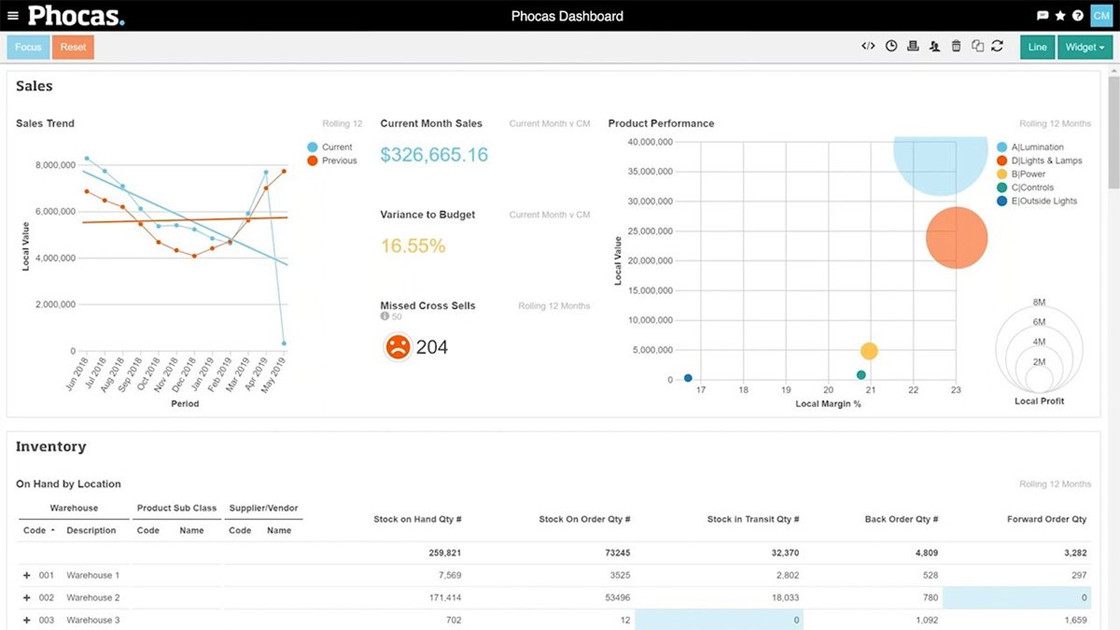
Task: Click the orange dot next to D|Lights & Lamps
Action: [x=1001, y=160]
